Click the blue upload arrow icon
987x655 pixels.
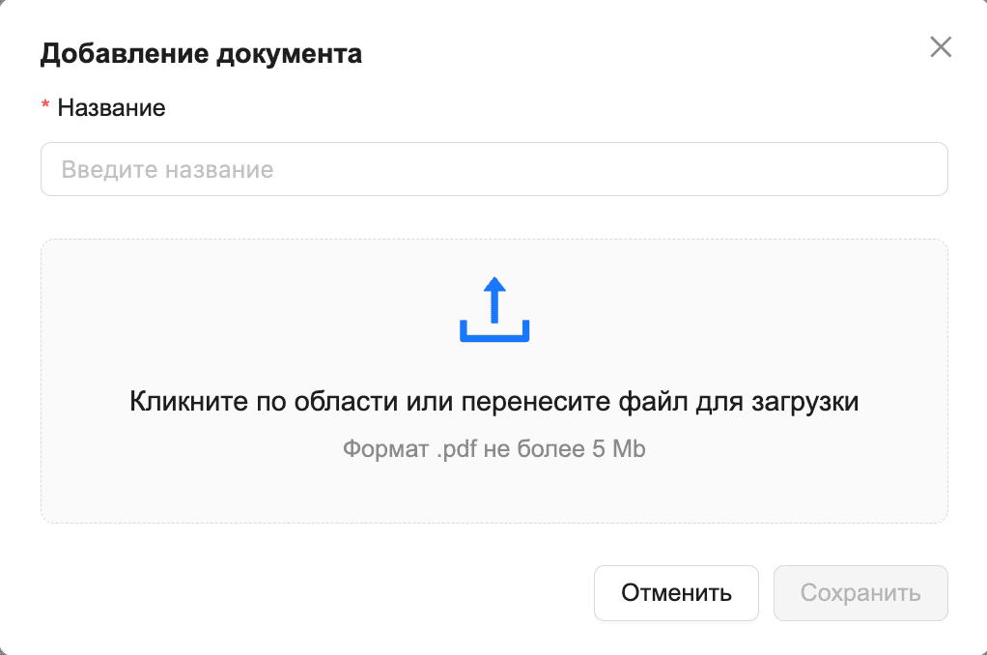(494, 310)
